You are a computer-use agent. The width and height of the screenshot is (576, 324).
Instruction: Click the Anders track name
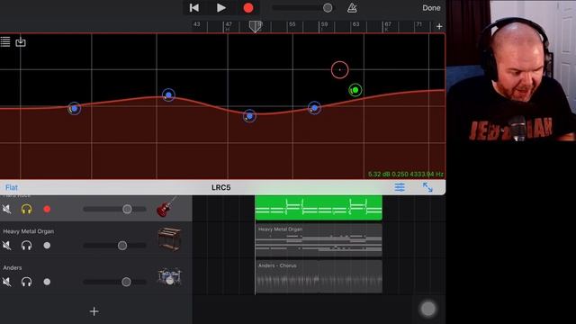[x=12, y=268]
